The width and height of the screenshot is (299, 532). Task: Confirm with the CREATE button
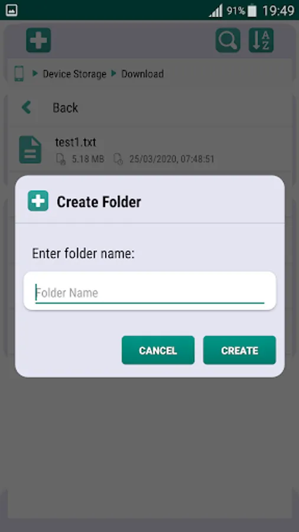coord(239,350)
